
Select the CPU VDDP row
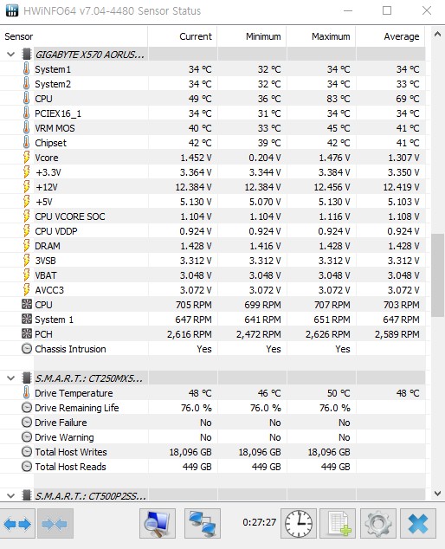[212, 231]
